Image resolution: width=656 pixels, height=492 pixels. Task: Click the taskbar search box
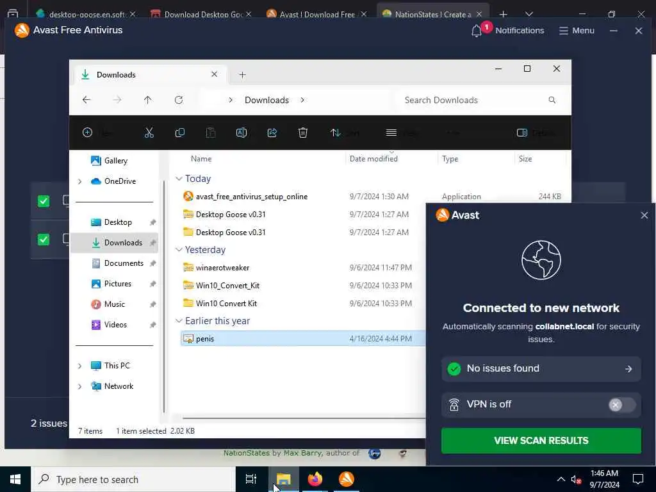coord(133,479)
